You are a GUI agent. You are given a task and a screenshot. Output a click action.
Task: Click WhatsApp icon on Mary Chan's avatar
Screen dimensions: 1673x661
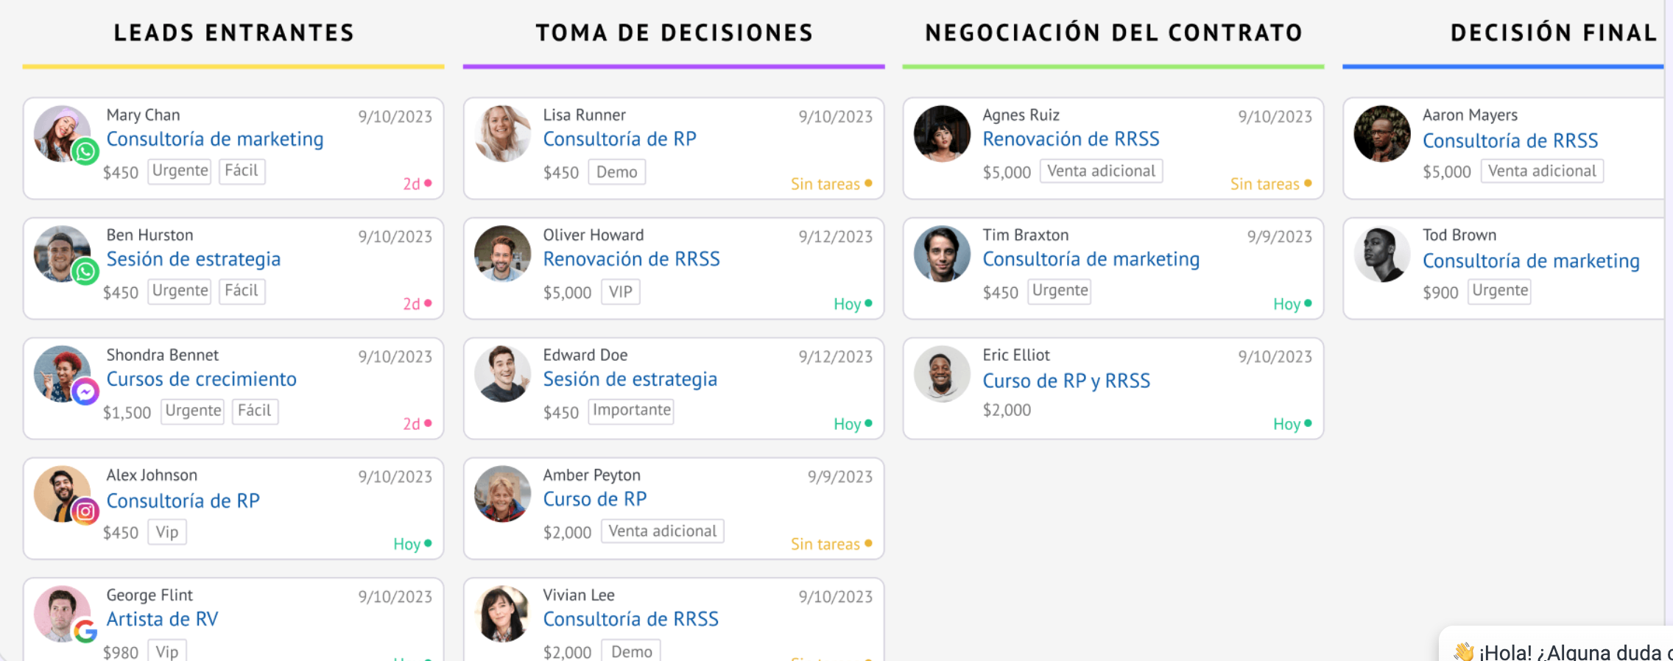85,152
